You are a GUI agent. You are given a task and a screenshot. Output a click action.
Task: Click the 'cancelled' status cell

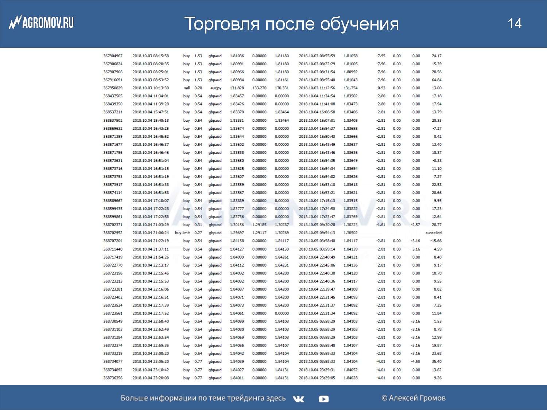[434, 233]
